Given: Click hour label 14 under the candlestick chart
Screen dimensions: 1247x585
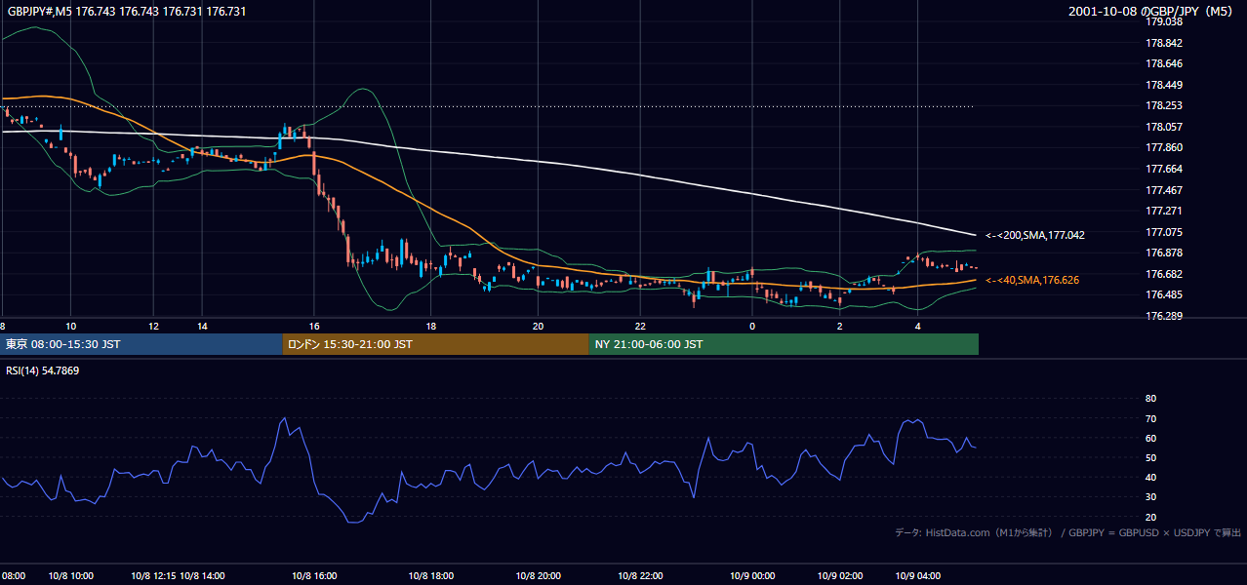Looking at the screenshot, I should (201, 326).
